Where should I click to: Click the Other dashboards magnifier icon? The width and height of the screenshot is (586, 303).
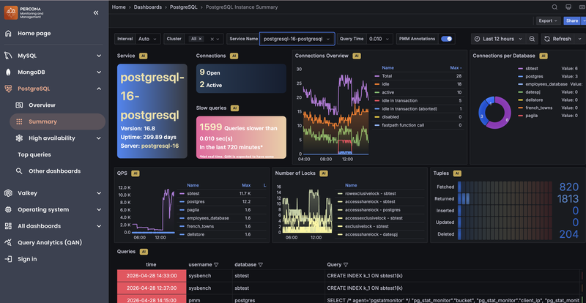pos(19,171)
